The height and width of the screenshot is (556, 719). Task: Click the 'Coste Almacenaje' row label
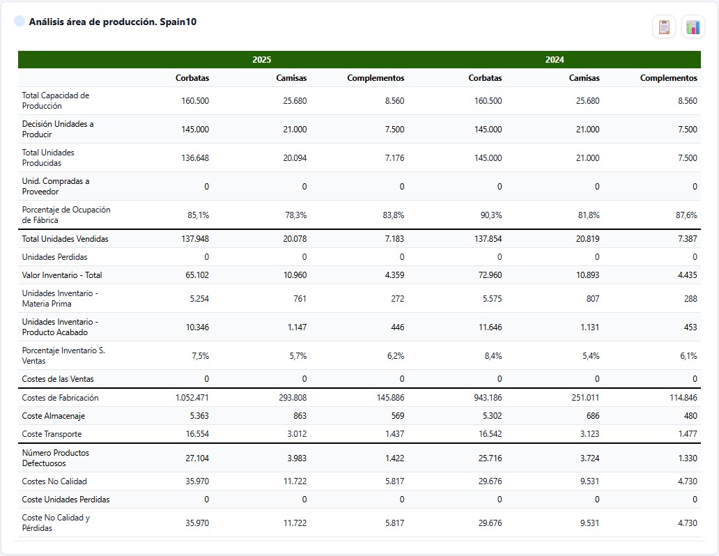[x=53, y=416]
